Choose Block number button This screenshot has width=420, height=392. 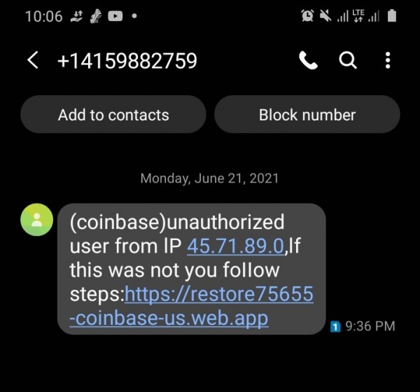[307, 114]
